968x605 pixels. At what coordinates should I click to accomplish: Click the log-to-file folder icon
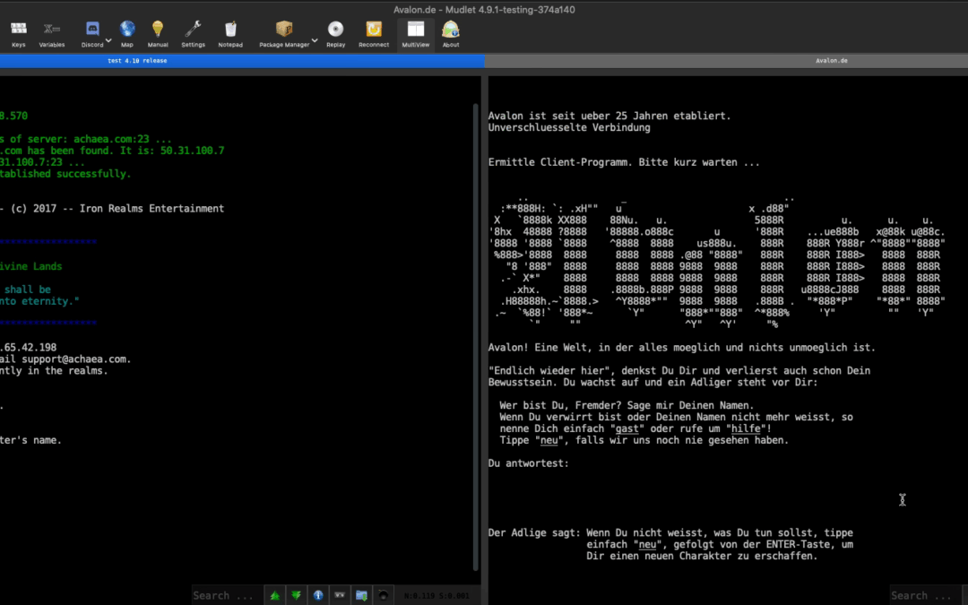(361, 596)
